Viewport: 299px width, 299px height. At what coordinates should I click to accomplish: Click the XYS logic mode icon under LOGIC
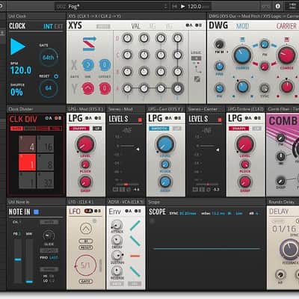[x=196, y=58]
